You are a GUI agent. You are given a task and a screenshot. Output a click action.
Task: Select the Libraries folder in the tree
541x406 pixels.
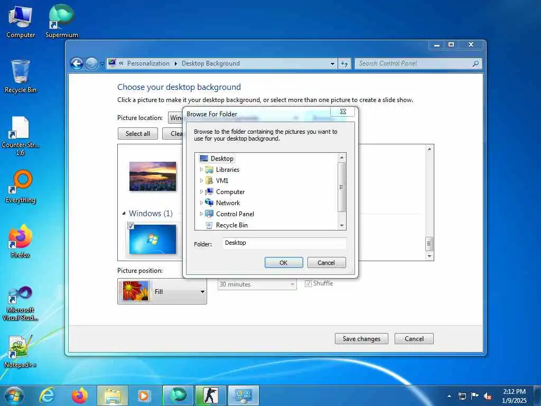[x=227, y=170]
